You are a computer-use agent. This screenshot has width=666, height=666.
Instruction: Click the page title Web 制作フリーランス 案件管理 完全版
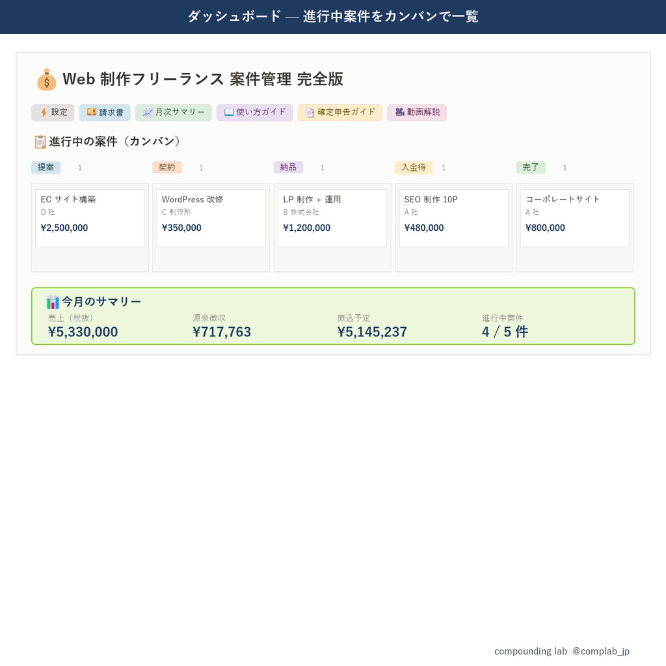pyautogui.click(x=203, y=79)
